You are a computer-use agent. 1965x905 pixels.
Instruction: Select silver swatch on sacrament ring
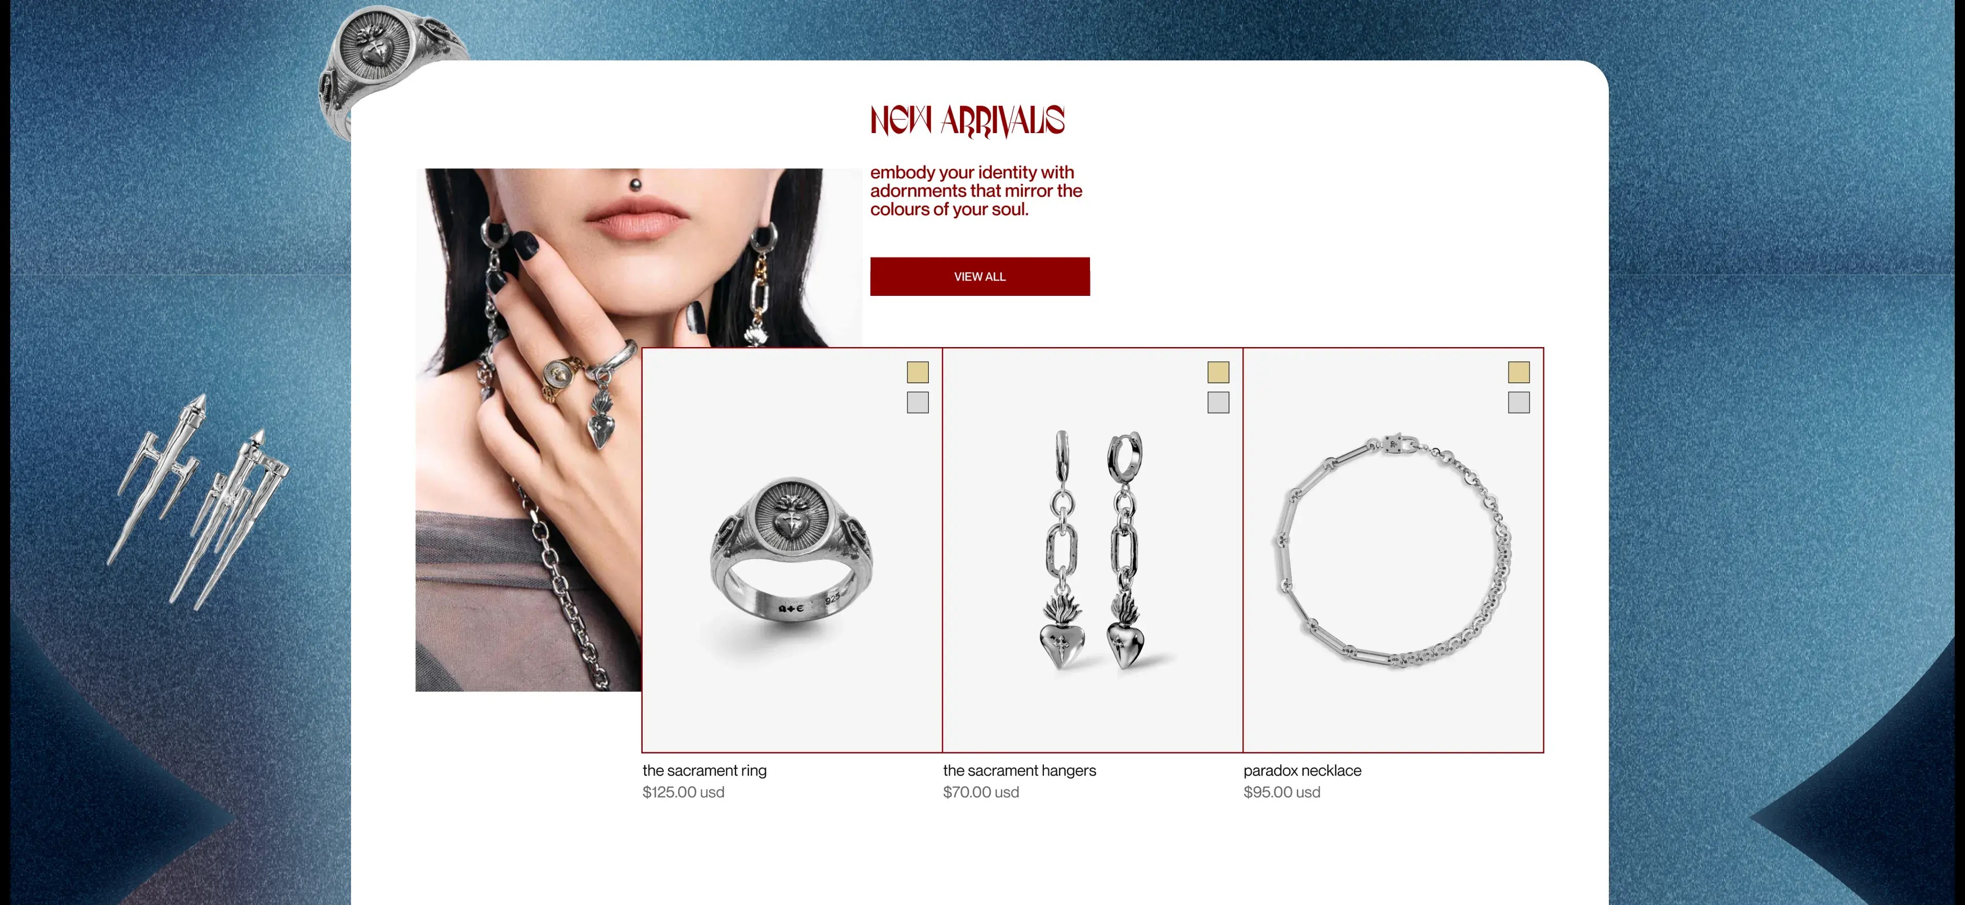coord(918,402)
